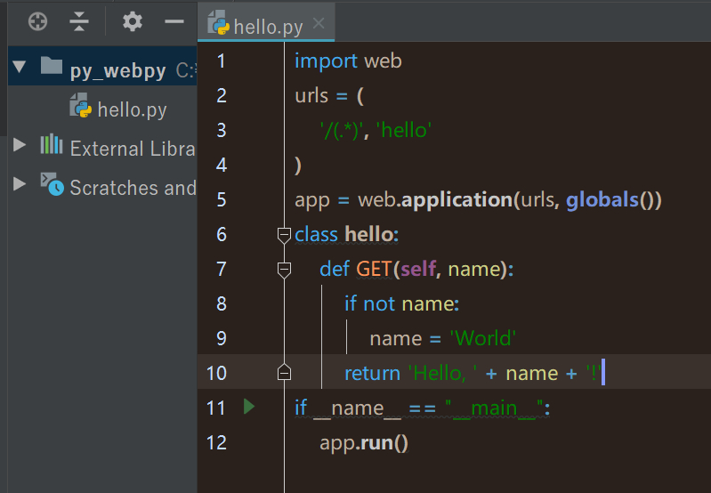Toggle the fold end marker at line 10

[x=284, y=372]
